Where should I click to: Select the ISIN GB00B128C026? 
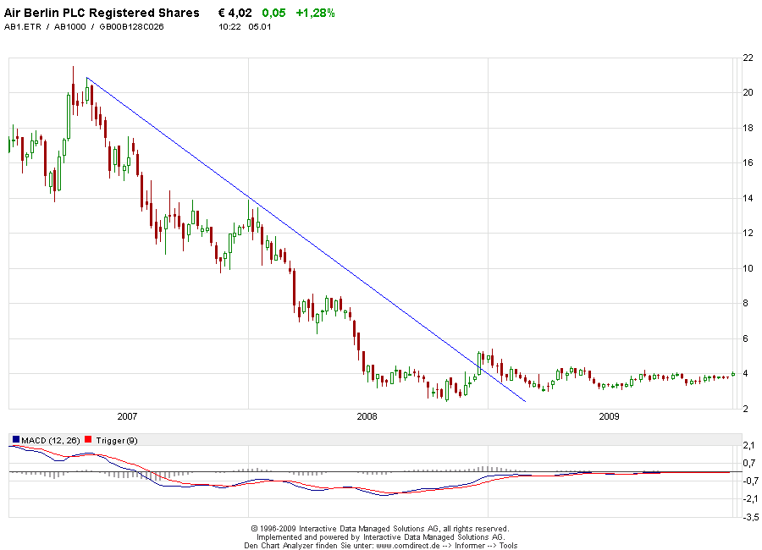(x=131, y=27)
